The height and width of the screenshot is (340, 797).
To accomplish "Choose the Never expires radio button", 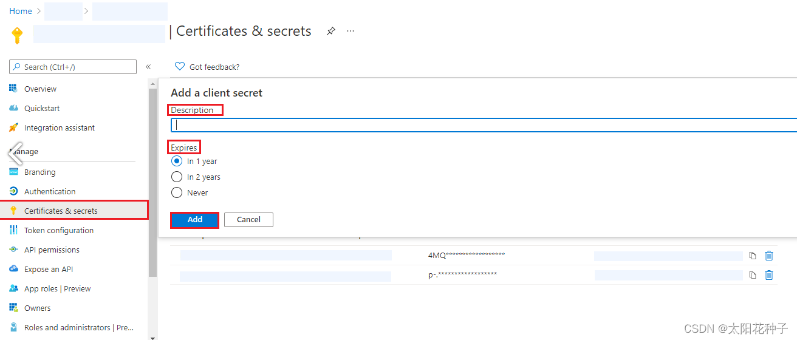I will pyautogui.click(x=177, y=192).
